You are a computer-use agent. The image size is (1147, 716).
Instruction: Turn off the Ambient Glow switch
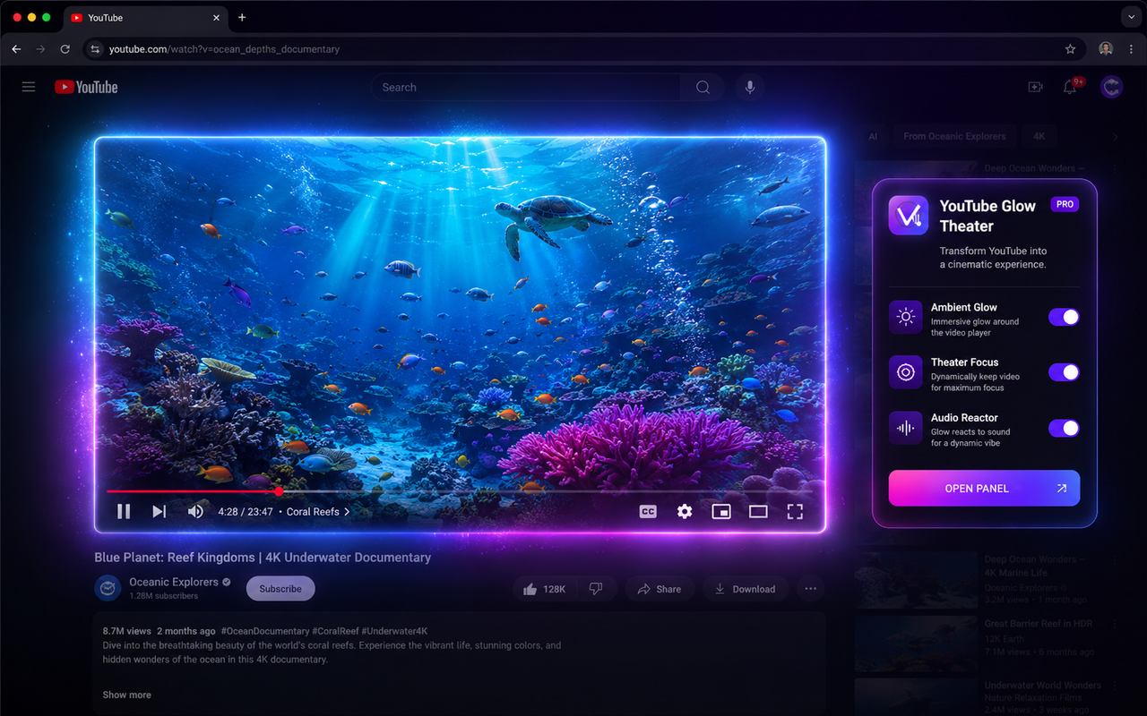pyautogui.click(x=1064, y=317)
